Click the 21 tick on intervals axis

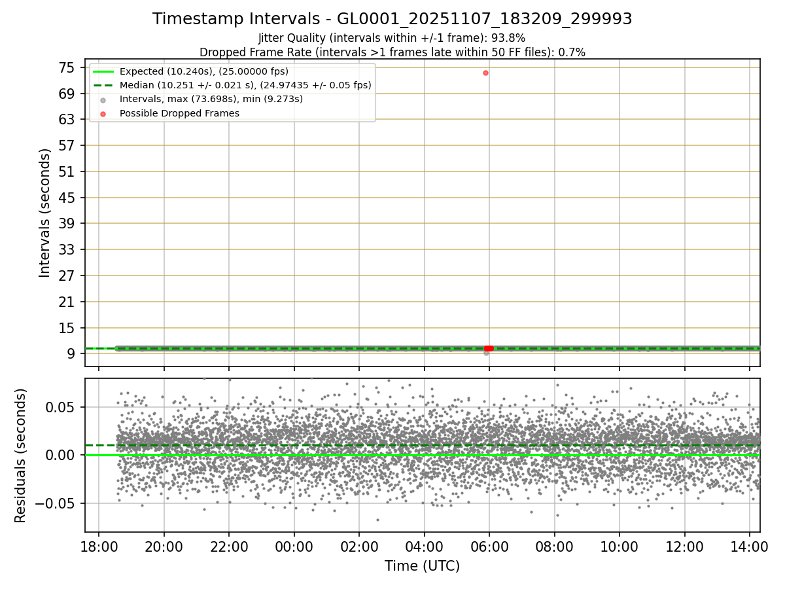click(66, 302)
